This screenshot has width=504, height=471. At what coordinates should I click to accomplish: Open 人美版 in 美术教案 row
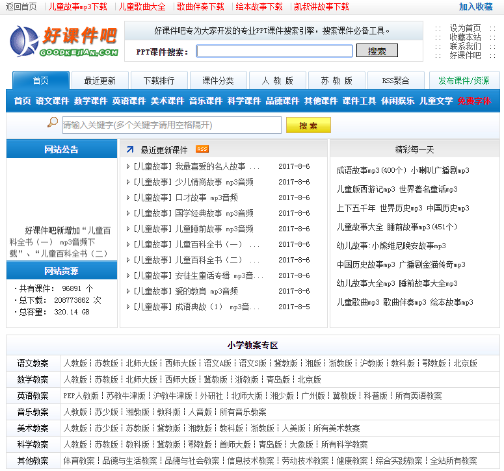tap(293, 428)
